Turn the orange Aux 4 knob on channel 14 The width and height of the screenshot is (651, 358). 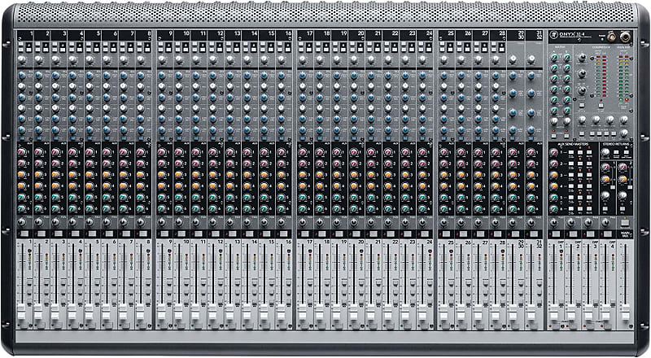(247, 186)
